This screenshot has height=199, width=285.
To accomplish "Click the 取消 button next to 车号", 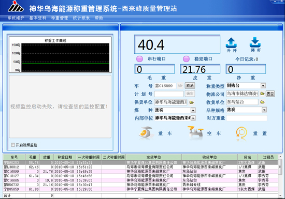I will click(190, 86).
